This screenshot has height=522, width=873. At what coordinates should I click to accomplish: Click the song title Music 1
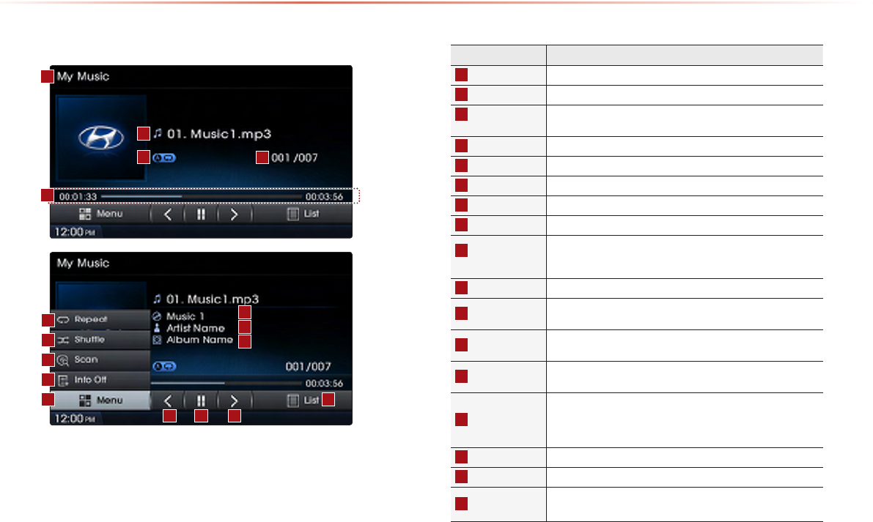click(185, 316)
